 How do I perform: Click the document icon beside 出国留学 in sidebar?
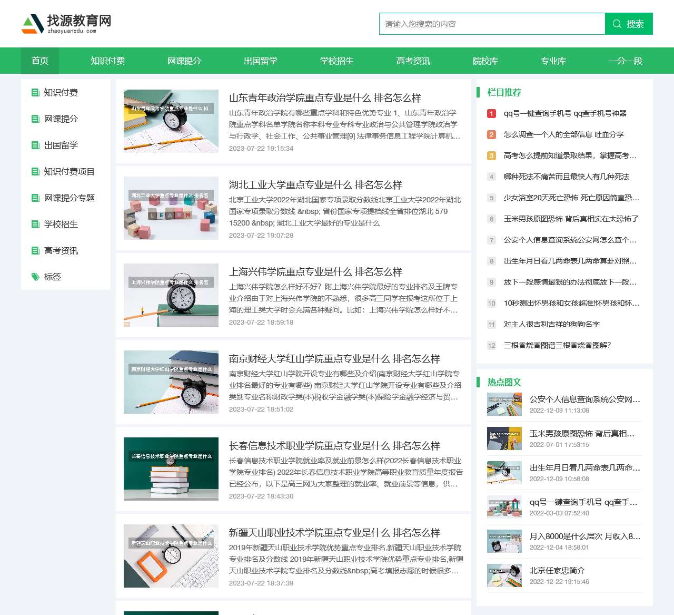click(35, 145)
